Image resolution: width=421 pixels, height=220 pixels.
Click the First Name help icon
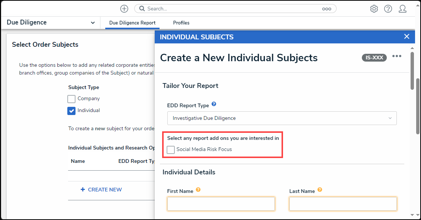click(198, 190)
